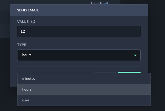
Task: Select the hours option in the list
Action: click(x=84, y=89)
